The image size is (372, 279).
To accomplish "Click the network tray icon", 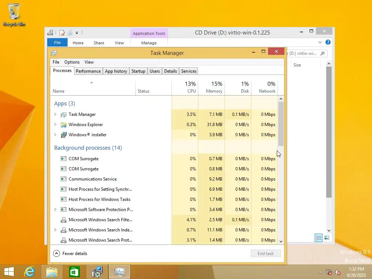I will (329, 272).
